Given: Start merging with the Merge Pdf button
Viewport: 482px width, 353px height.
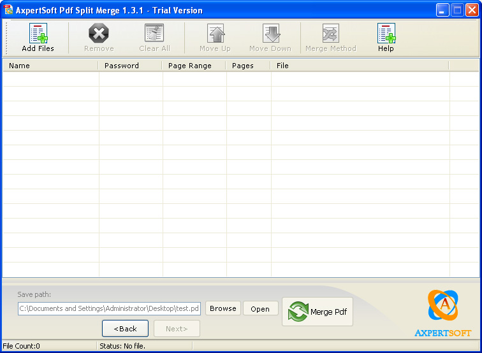Looking at the screenshot, I should tap(318, 312).
